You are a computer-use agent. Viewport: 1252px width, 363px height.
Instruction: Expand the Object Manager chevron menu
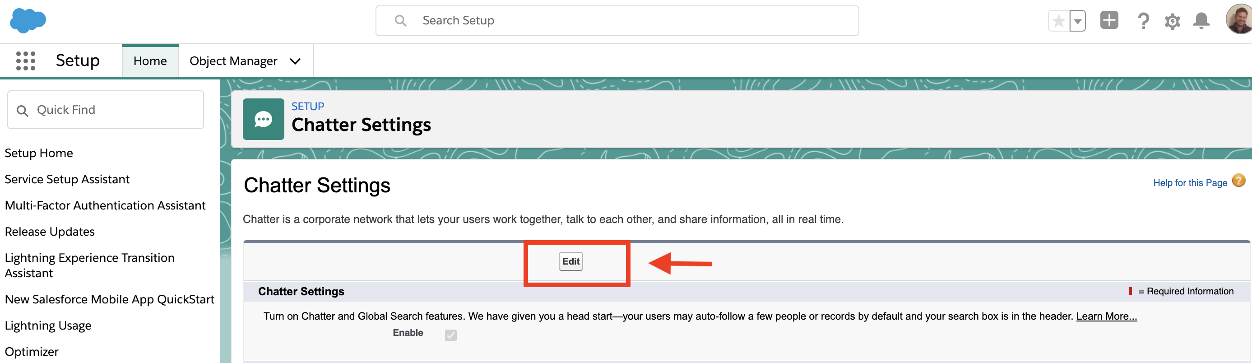coord(295,61)
